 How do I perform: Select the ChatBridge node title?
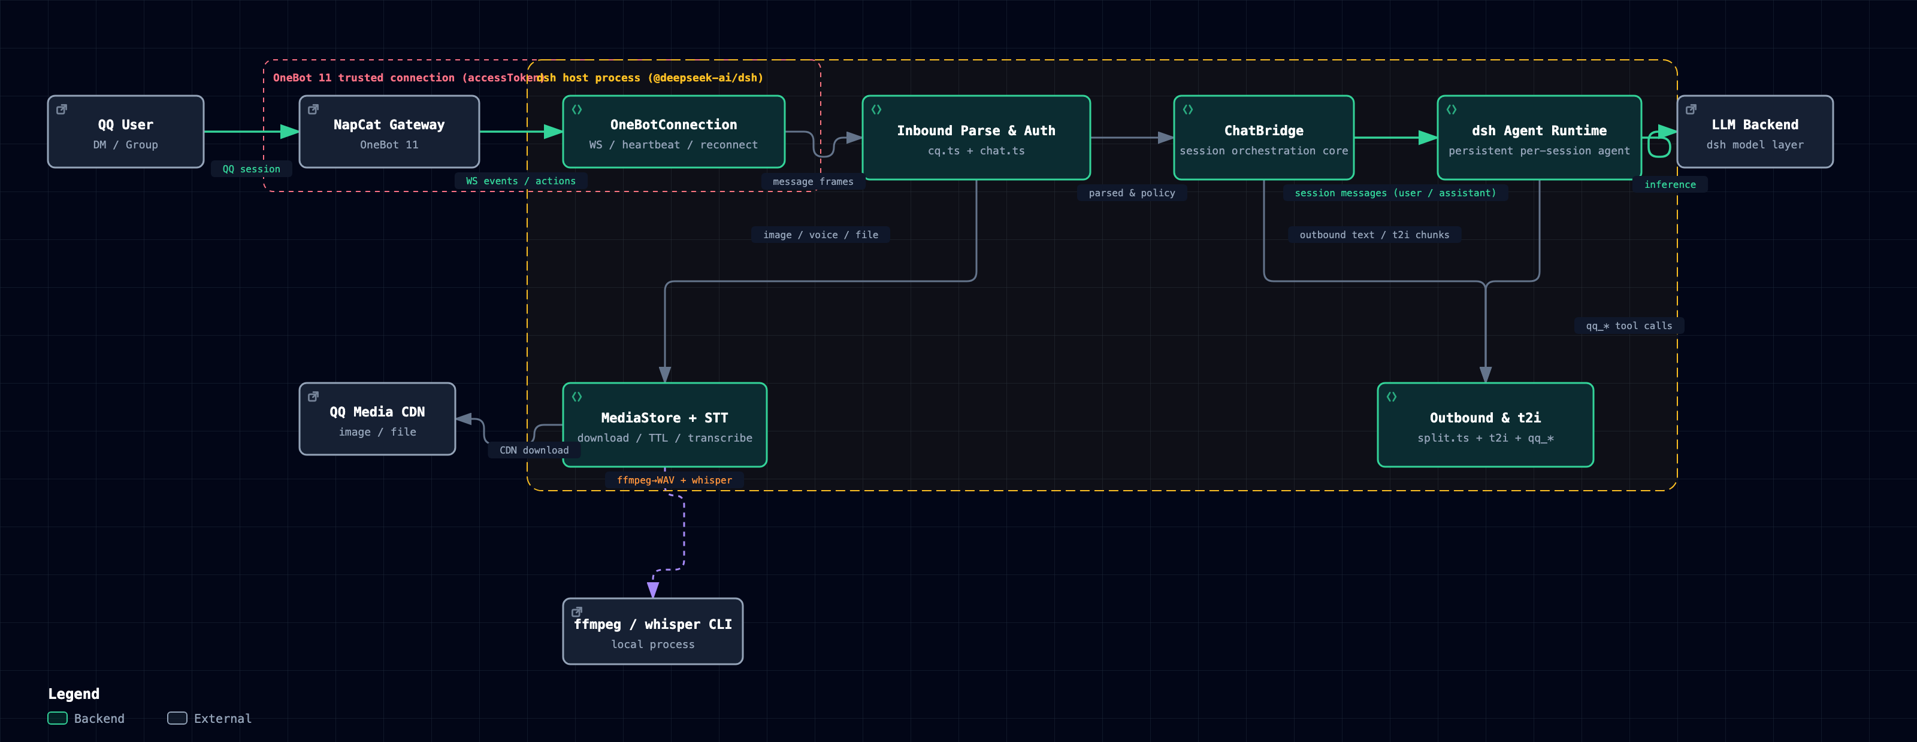[x=1263, y=131]
